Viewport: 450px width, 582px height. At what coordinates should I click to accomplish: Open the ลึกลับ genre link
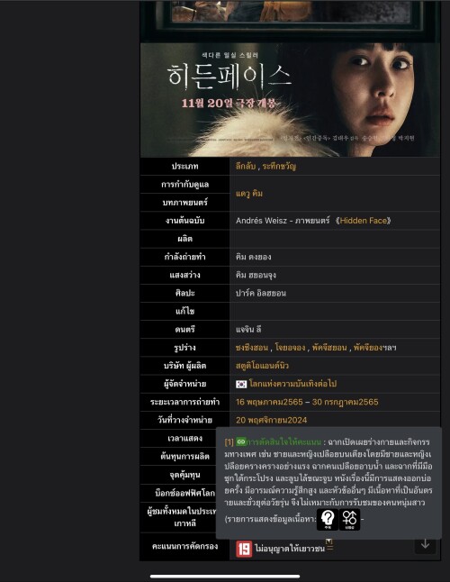pos(246,167)
